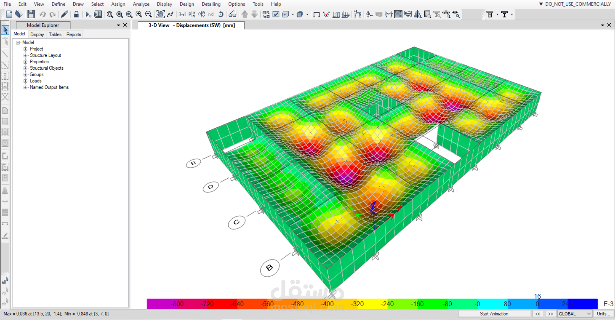615x320 pixels.
Task: Click the Undo arrow in the toolbar
Action: (x=43, y=14)
